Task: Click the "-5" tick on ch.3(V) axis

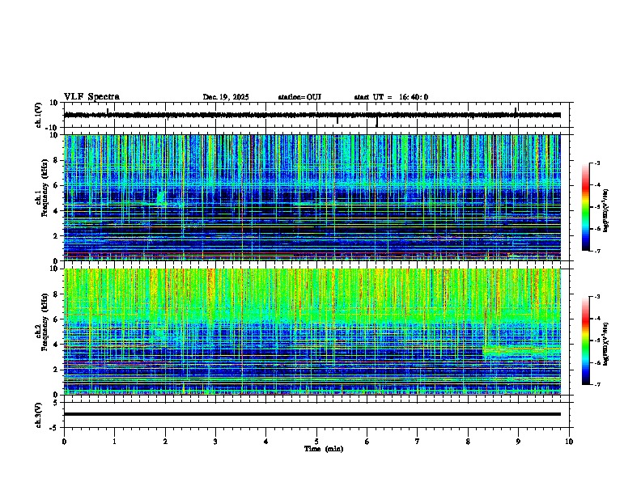Action: point(54,428)
